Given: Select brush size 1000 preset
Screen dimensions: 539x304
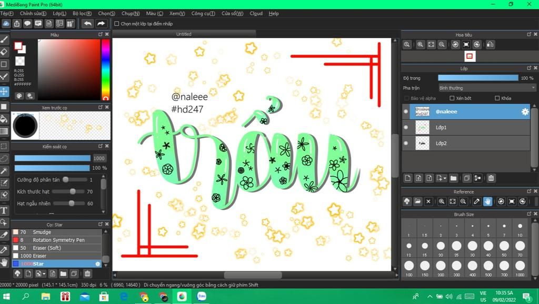Looking at the screenshot, I should 520,268.
